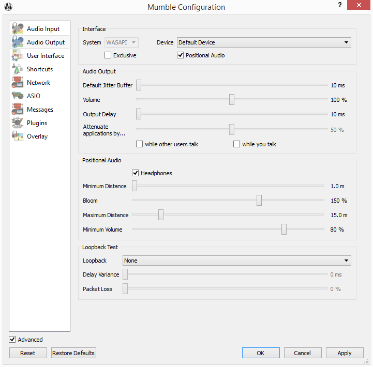Click the Bloom value 150 %
The image size is (373, 367).
pos(339,201)
